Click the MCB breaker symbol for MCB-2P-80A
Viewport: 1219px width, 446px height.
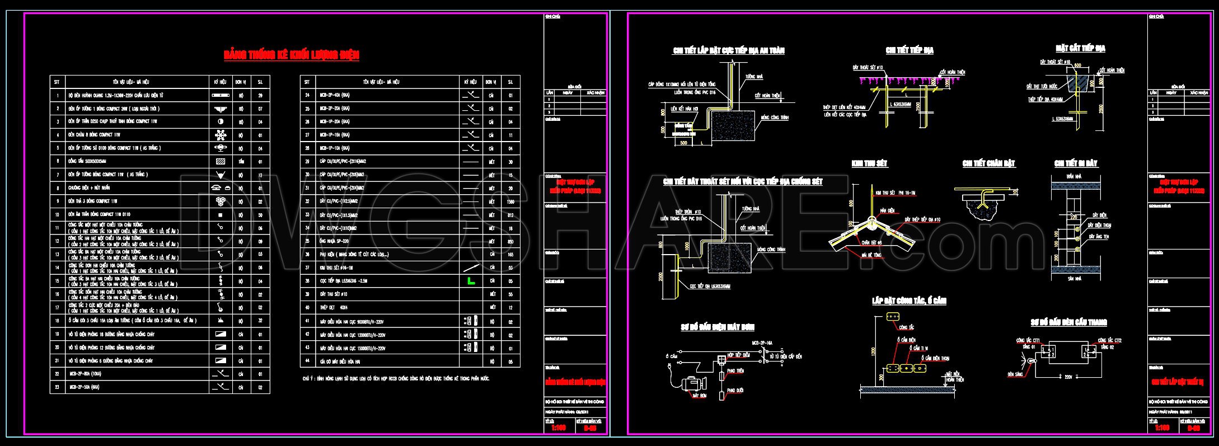coord(221,374)
